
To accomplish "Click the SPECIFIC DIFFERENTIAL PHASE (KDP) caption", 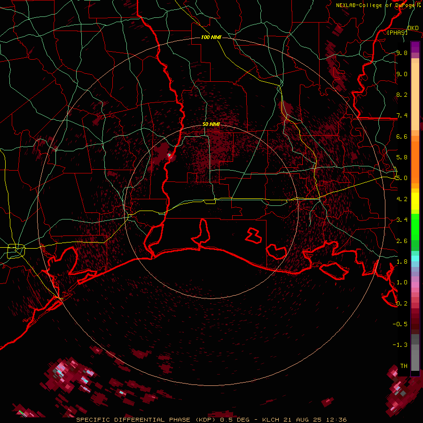I will pos(147,420).
